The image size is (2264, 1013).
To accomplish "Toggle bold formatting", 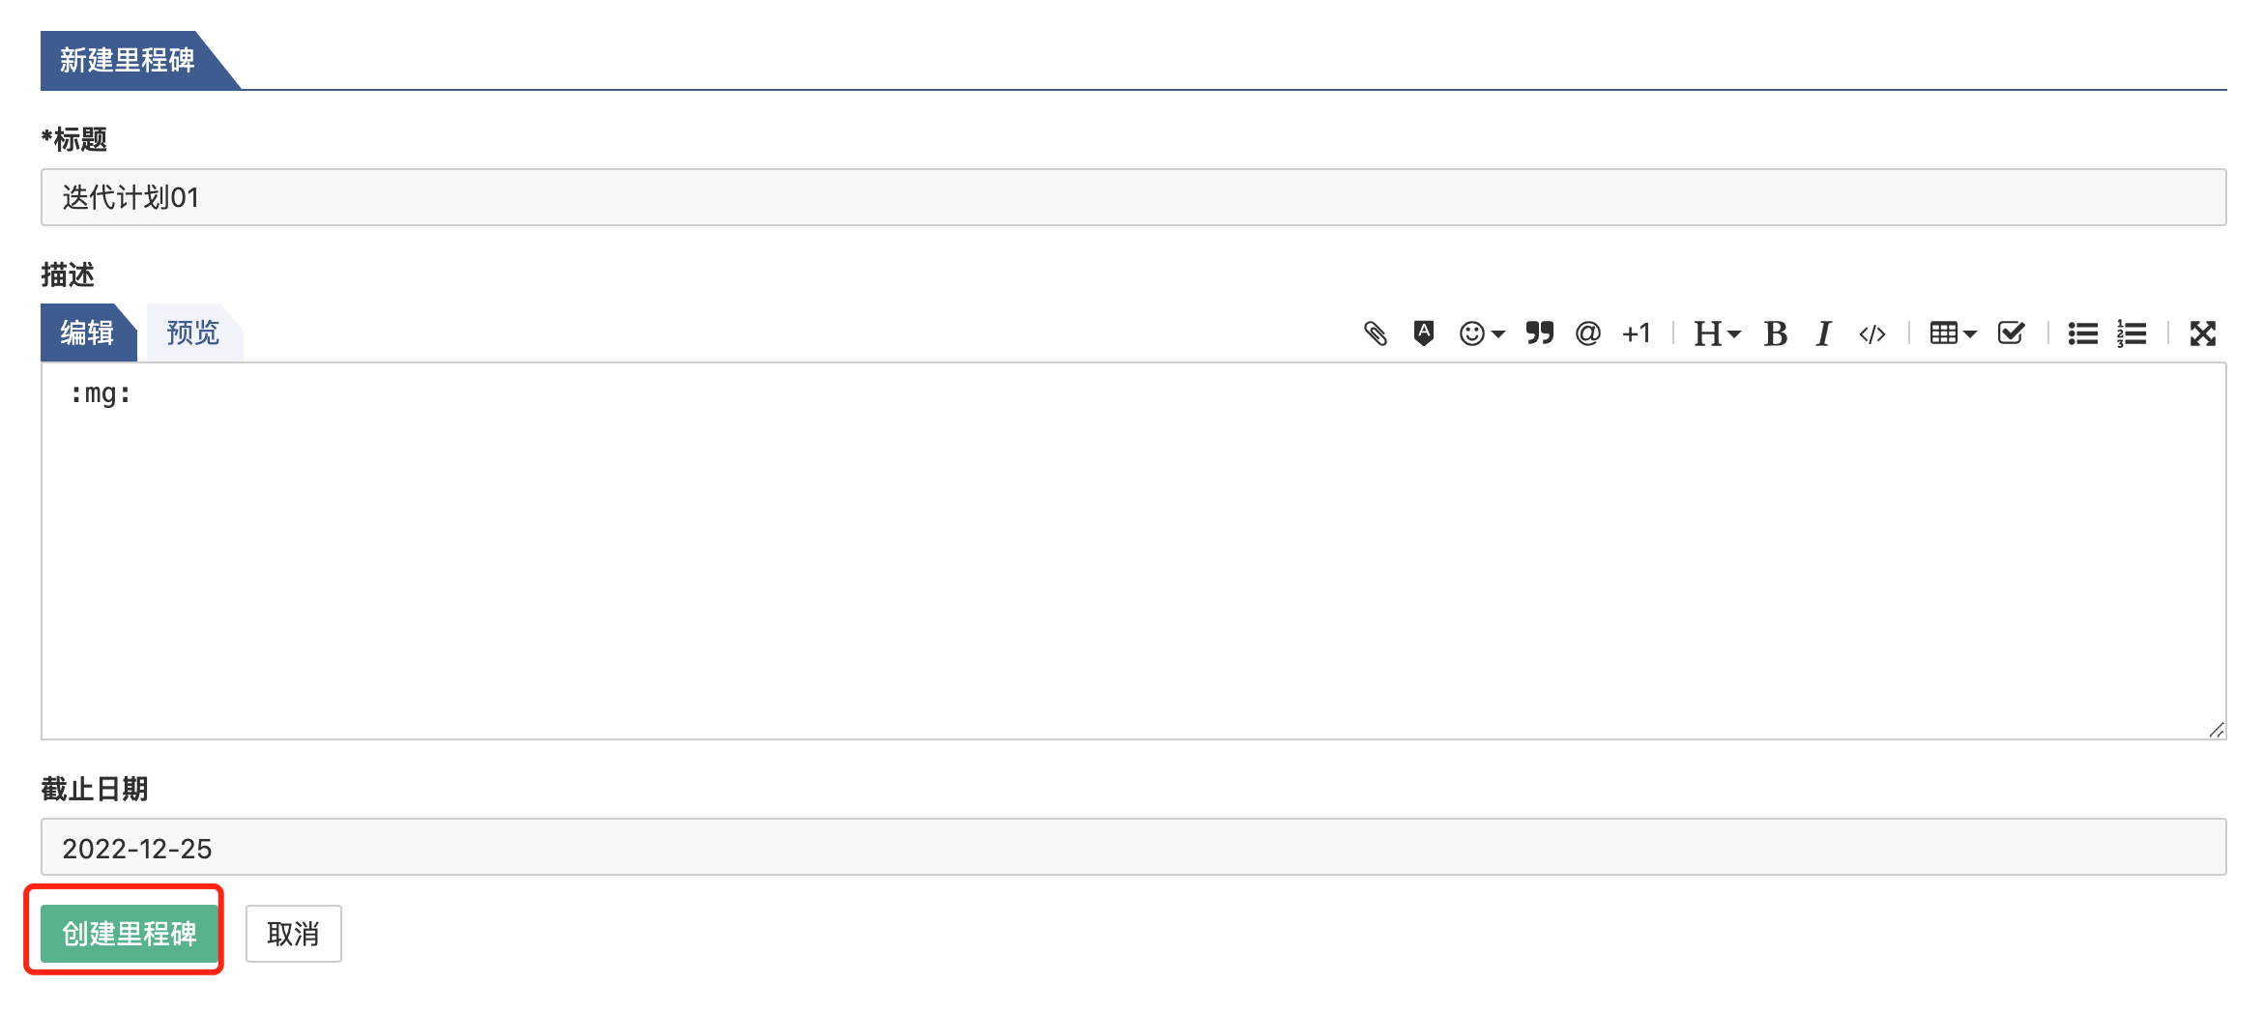I will point(1775,333).
